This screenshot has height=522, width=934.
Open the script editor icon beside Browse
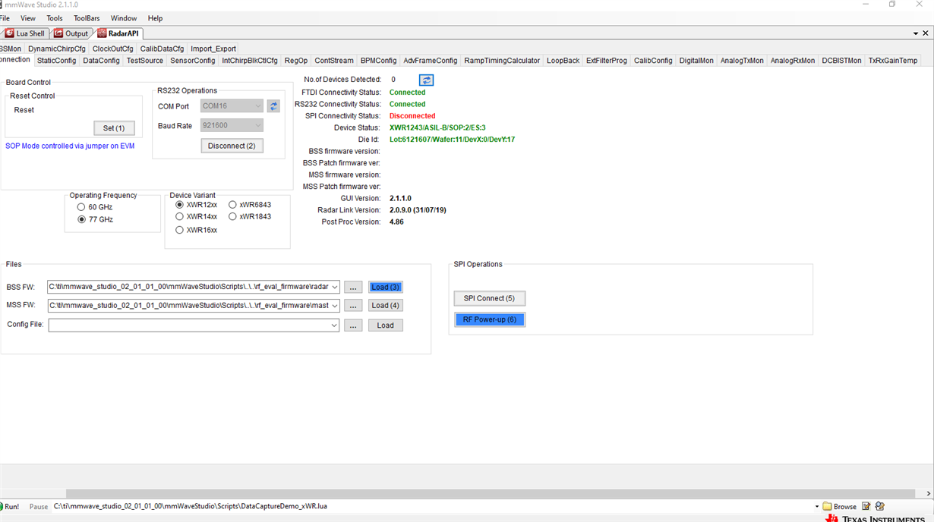point(866,506)
